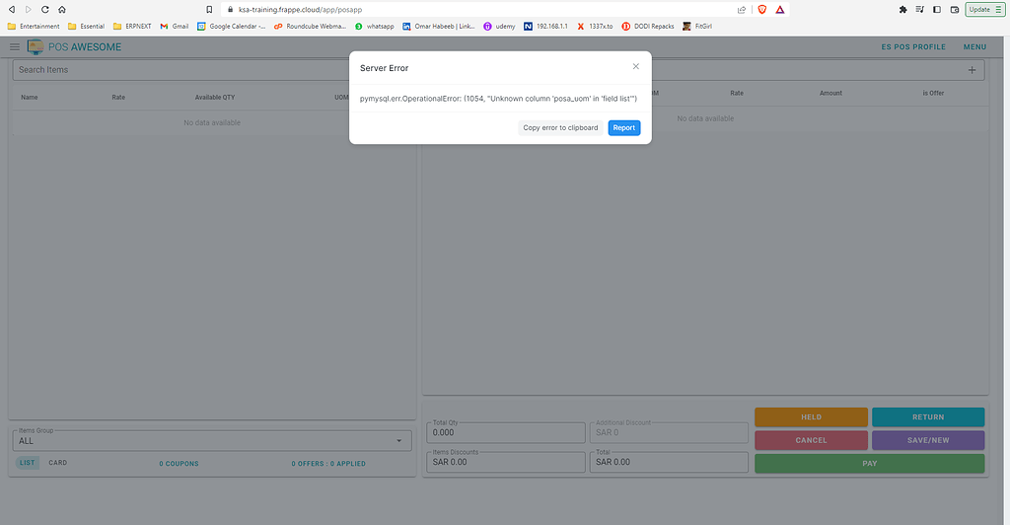Open ES POS PROFILE link
Image resolution: width=1010 pixels, height=525 pixels.
pos(913,47)
